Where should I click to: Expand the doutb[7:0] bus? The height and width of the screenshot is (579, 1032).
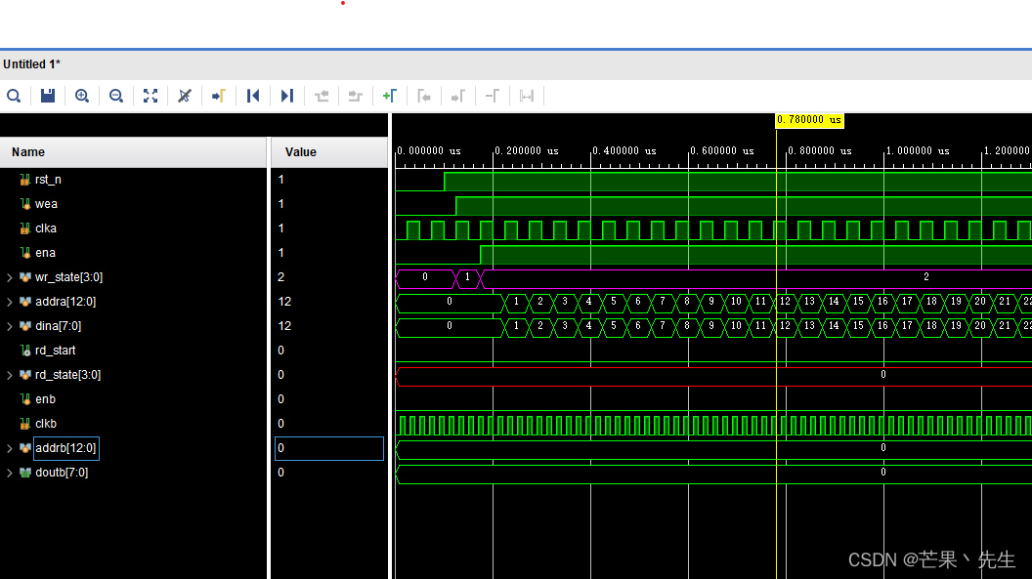click(x=9, y=473)
